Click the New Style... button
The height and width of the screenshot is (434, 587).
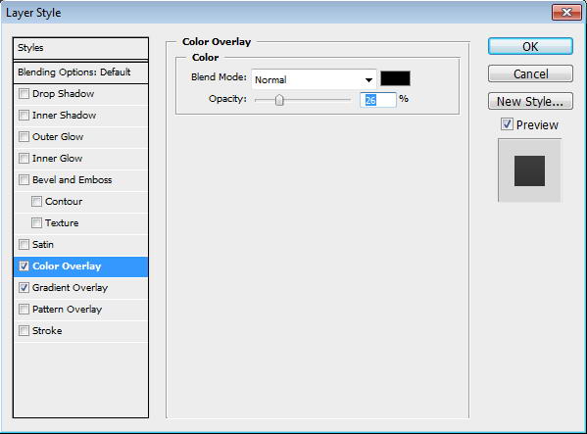[x=530, y=101]
